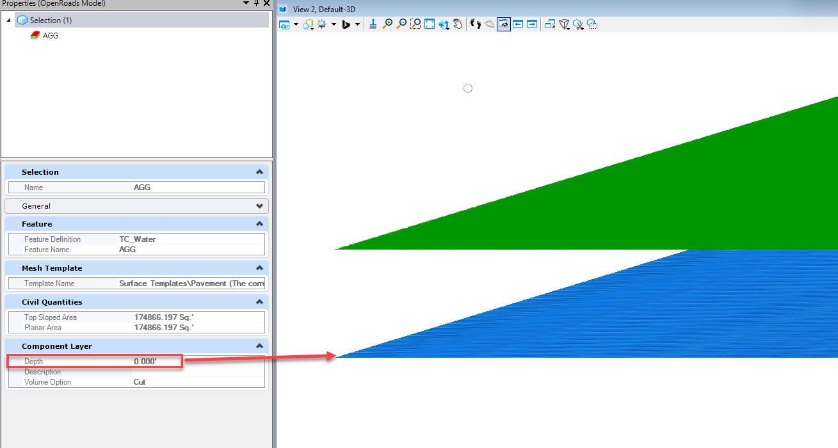Toggle the highlighted Navigate View tool
Screen dimensions: 838x448
503,24
